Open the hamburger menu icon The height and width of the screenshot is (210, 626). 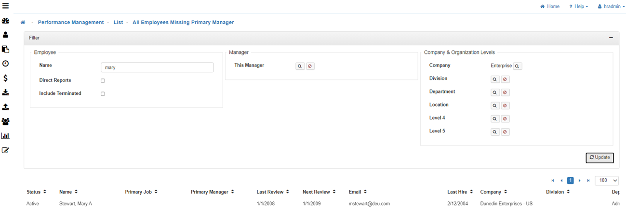(x=6, y=6)
